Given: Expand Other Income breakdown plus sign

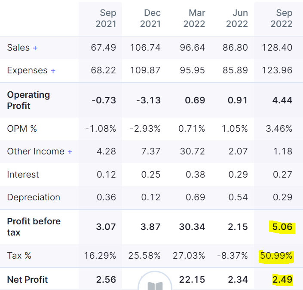Looking at the screenshot, I should tap(70, 152).
